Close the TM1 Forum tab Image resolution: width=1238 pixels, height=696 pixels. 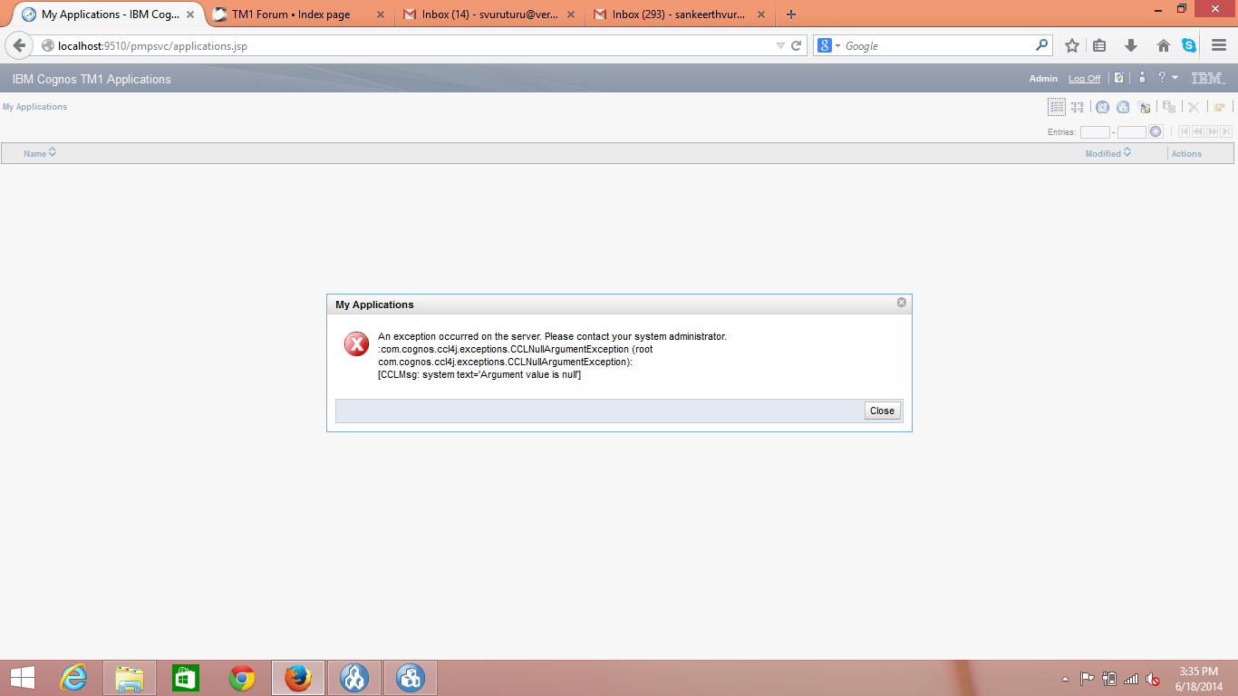[x=380, y=14]
